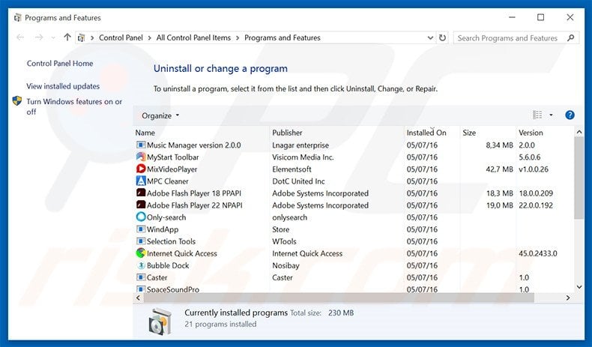Click the horizontal scrollbar thumb
The image size is (592, 347).
[339, 298]
